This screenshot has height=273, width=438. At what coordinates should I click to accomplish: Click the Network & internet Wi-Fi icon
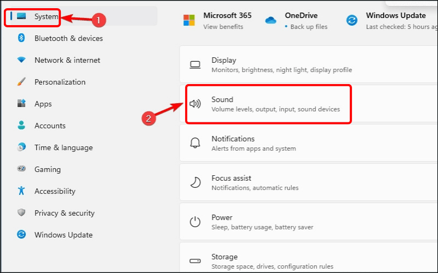pos(22,60)
